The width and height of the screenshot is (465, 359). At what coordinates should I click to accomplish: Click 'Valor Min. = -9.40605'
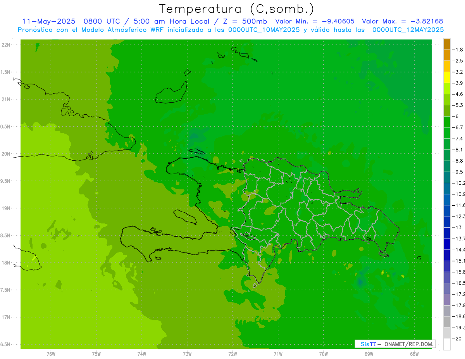tap(315, 21)
